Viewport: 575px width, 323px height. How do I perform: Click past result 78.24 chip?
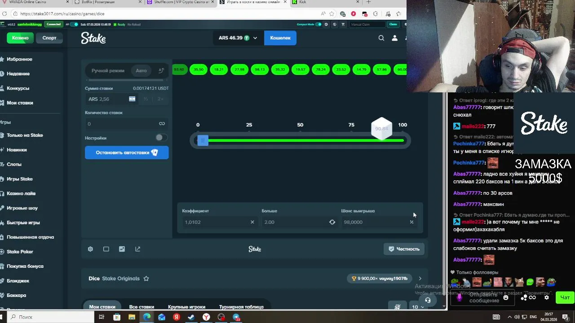[x=321, y=70]
